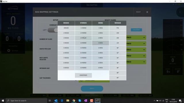The image size is (184, 103).
Task: Open Skype from the taskbar
Action: pos(80,100)
